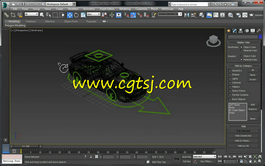
Task: Select Shaded Object Color radio button
Action: pyautogui.click(x=241, y=56)
